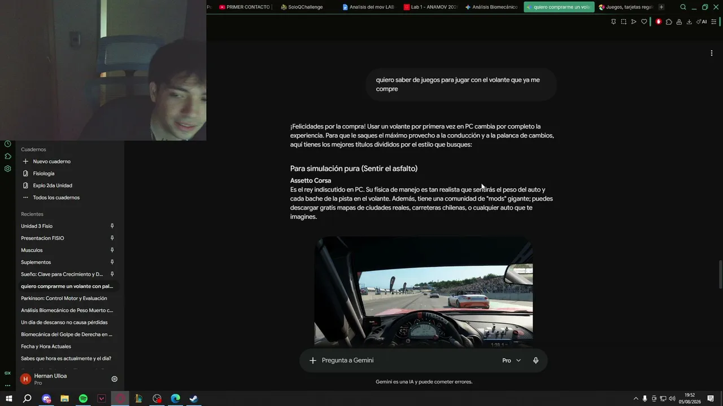The image size is (723, 406).
Task: Switch to the Lab 1 - ANAMOV tab
Action: (429, 7)
